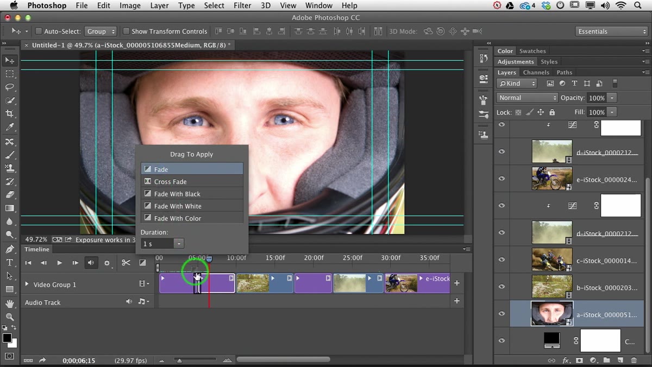This screenshot has width=652, height=367.
Task: Open the Opacity slider dropdown arrow
Action: coord(612,98)
